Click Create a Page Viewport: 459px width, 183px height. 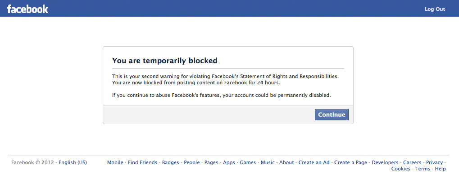pyautogui.click(x=351, y=163)
